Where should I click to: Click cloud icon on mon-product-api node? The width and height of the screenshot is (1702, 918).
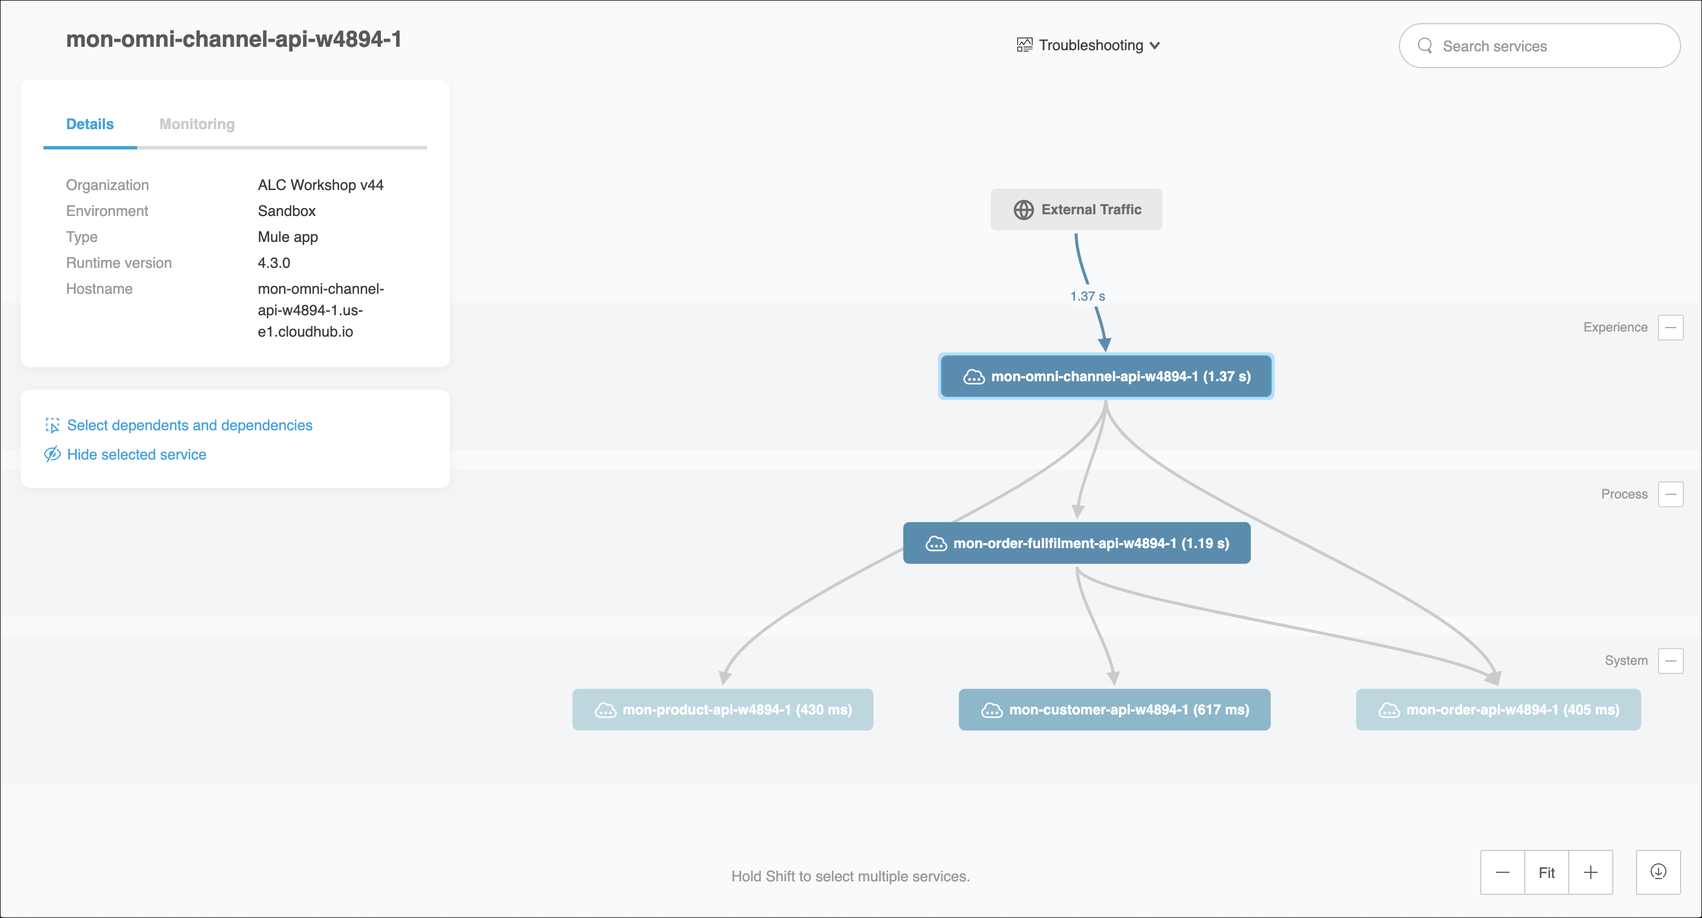point(605,710)
